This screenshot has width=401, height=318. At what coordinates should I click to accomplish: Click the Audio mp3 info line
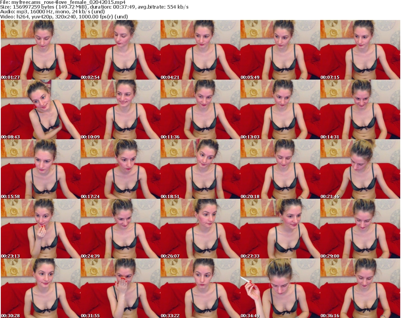click(x=52, y=12)
